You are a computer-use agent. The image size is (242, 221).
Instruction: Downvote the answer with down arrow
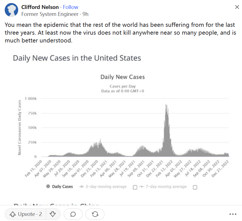[53, 214]
